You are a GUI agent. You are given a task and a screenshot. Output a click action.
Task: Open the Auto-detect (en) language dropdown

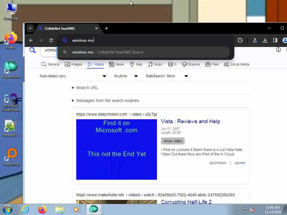click(73, 76)
